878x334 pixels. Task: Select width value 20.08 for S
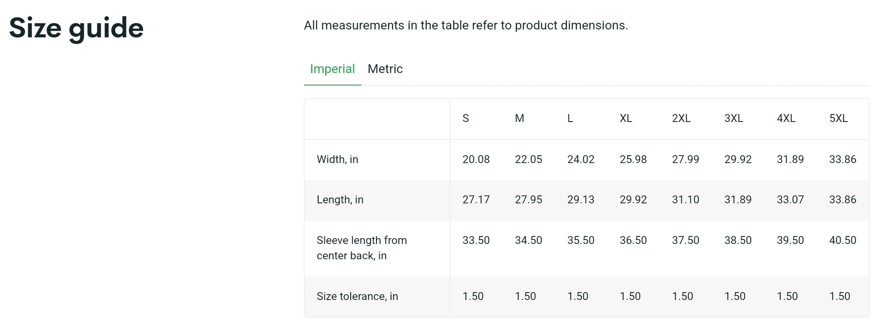476,159
